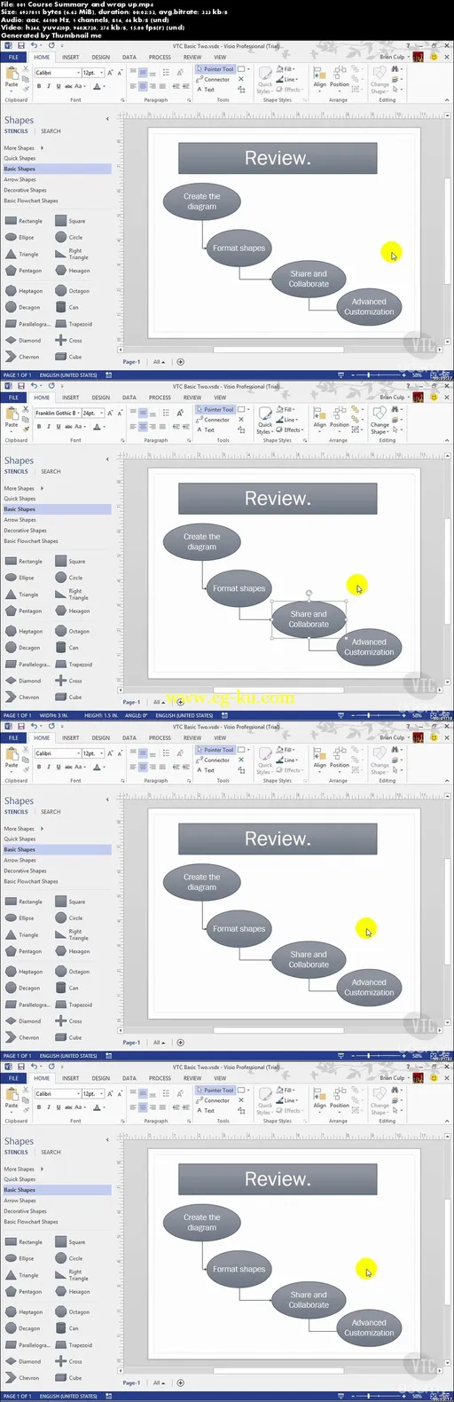The width and height of the screenshot is (454, 1402).
Task: Click the zoom slider in the first frame's status bar
Action: (x=380, y=374)
